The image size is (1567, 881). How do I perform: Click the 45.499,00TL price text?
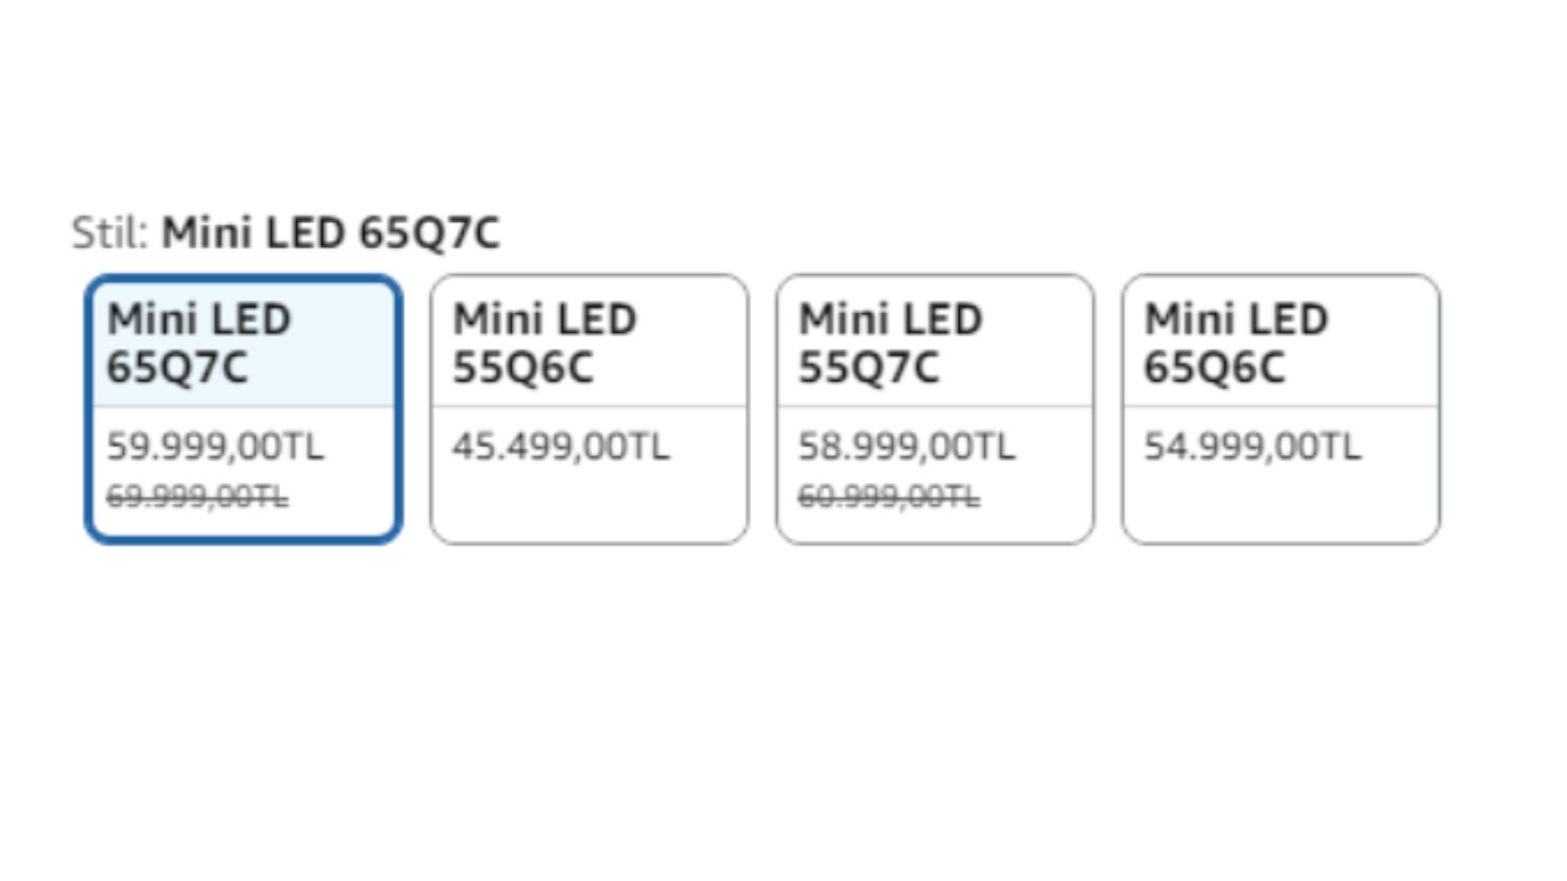pyautogui.click(x=561, y=446)
